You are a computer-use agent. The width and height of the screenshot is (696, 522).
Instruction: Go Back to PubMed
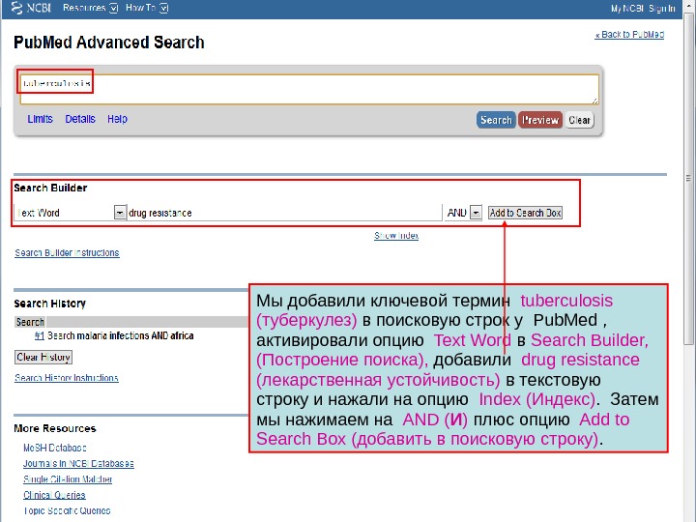click(x=629, y=34)
